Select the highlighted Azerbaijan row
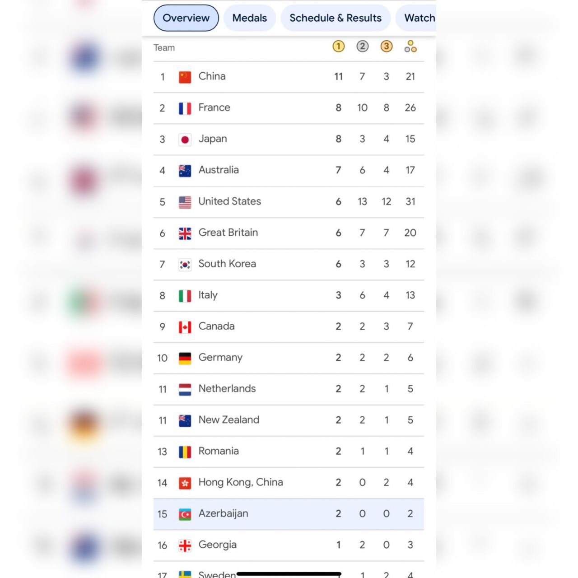This screenshot has height=578, width=578. point(289,514)
